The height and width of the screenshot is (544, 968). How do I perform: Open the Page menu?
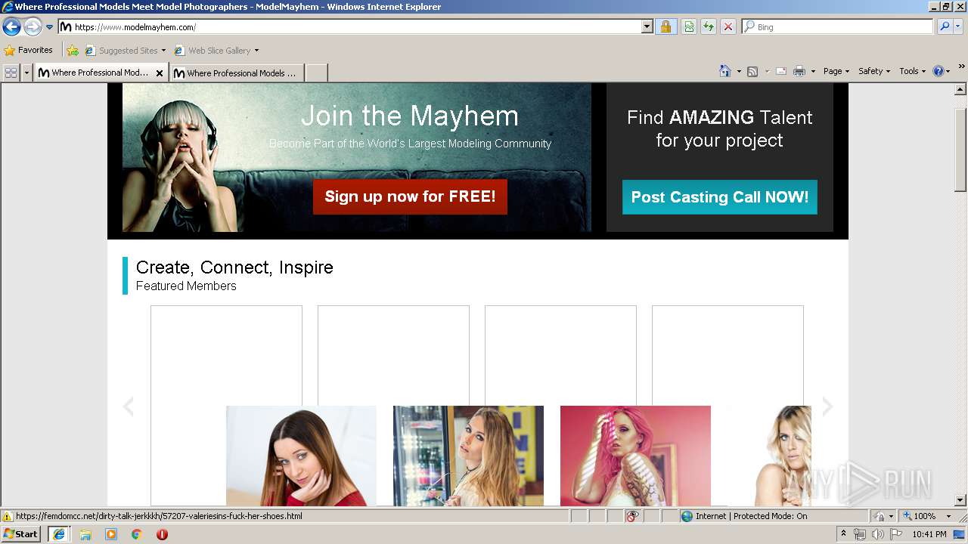pyautogui.click(x=836, y=71)
